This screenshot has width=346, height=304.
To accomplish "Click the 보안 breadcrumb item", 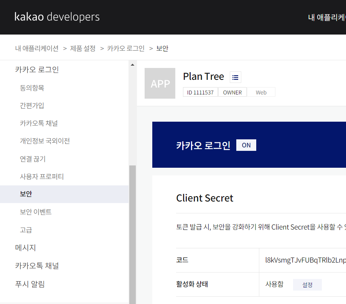I will 162,48.
